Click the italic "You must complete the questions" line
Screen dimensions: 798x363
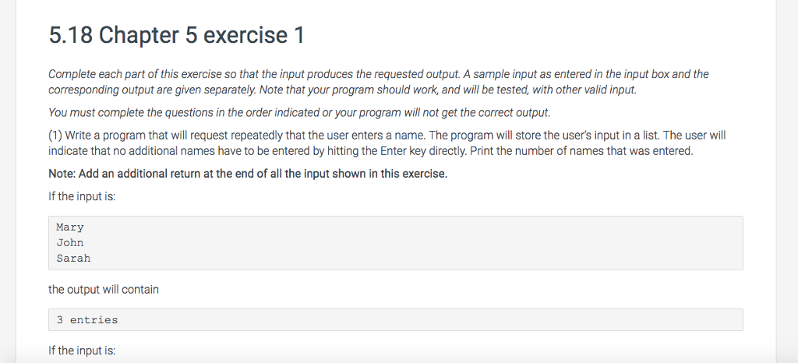point(299,112)
